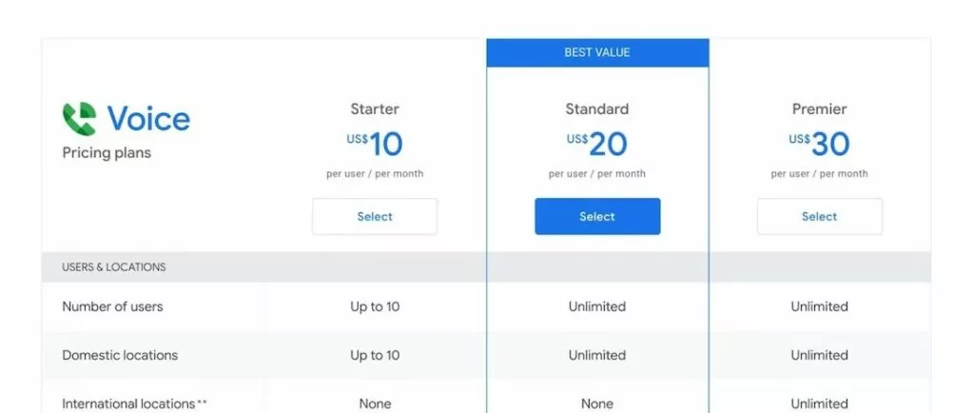
Task: Select the Standard plan blue button
Action: [x=597, y=217]
